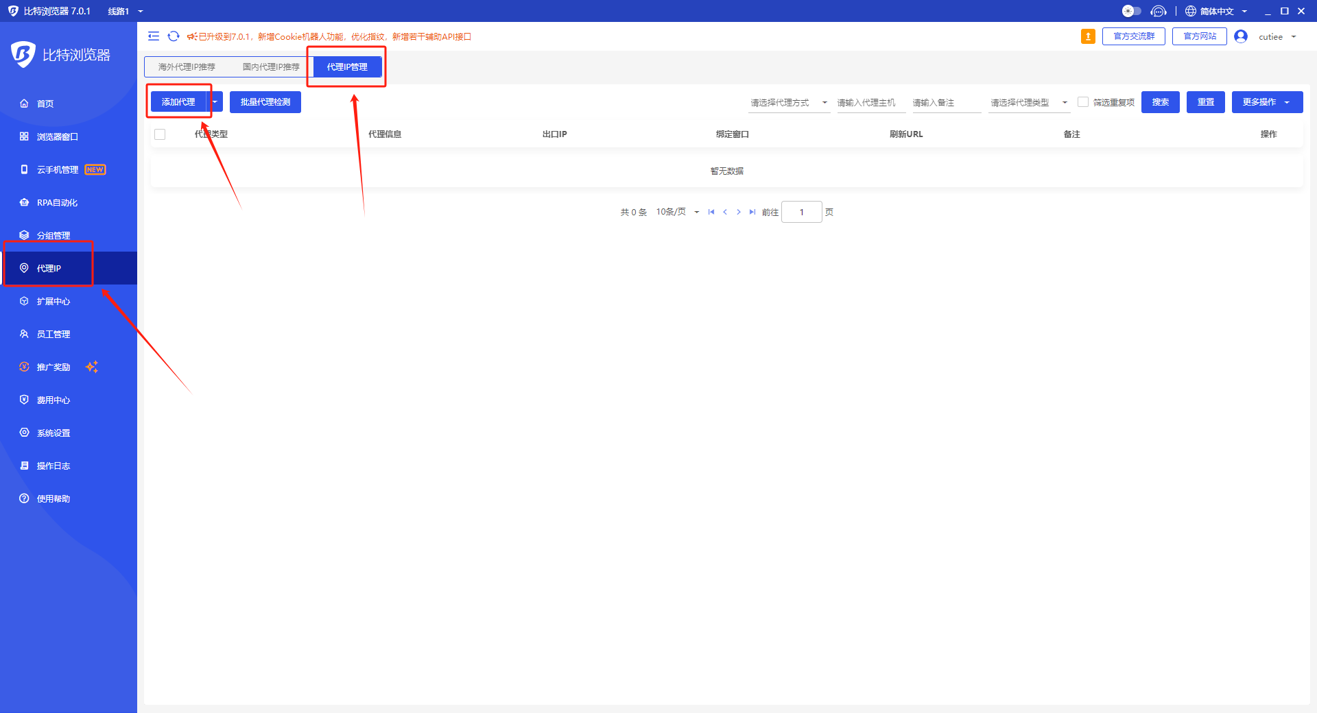Click the 代理信息 column header

pyautogui.click(x=385, y=134)
